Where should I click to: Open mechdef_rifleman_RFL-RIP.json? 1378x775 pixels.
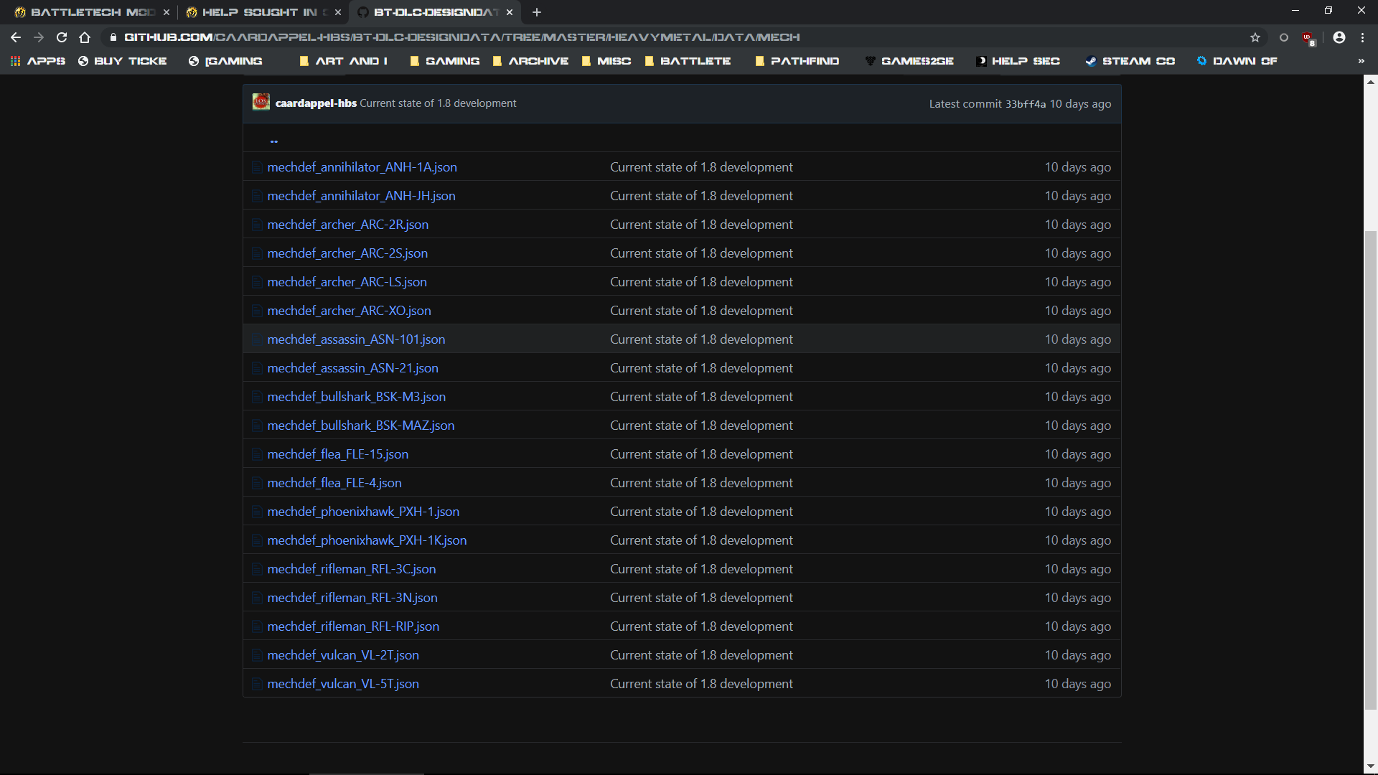[353, 626]
